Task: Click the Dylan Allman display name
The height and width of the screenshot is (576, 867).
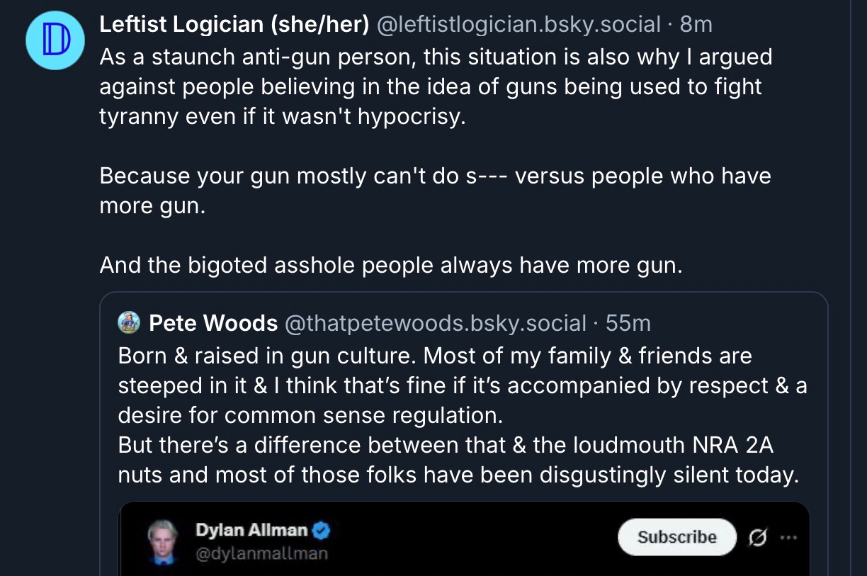Action: click(251, 530)
